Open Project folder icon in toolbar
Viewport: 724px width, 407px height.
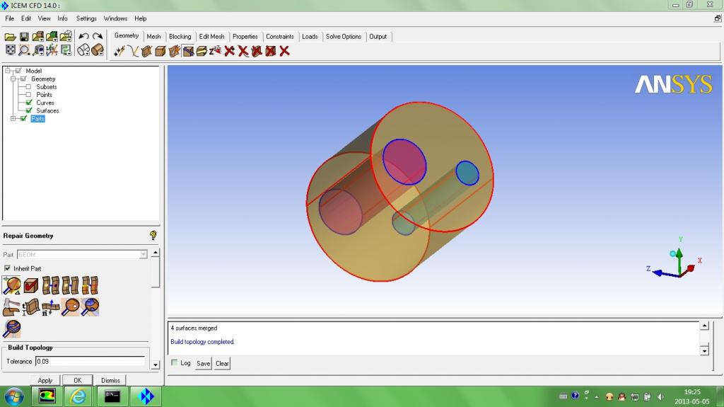[10, 37]
